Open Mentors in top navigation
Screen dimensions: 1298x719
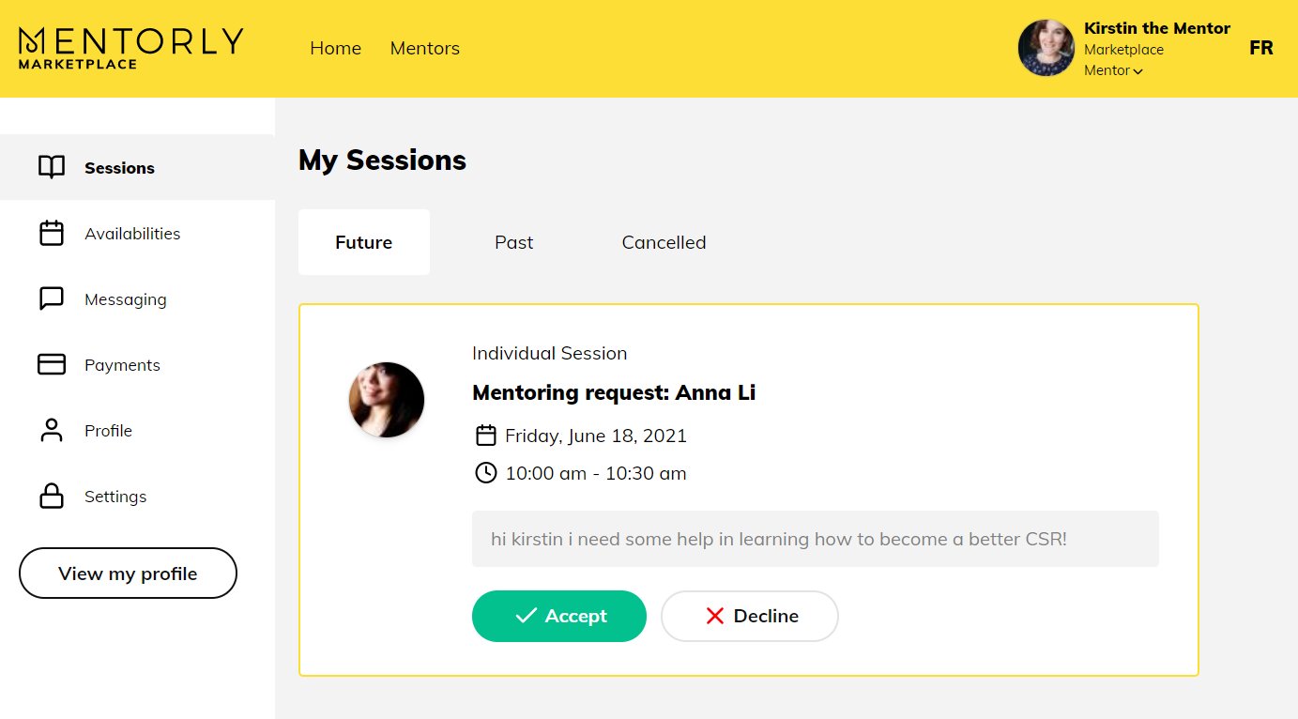coord(424,48)
